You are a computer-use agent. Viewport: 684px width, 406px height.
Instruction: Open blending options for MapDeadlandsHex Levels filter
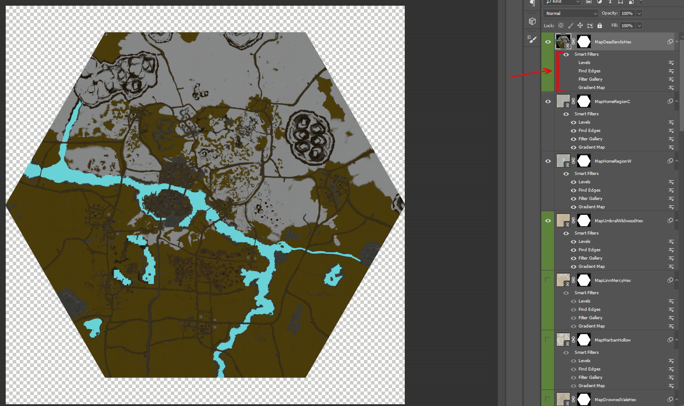(671, 63)
